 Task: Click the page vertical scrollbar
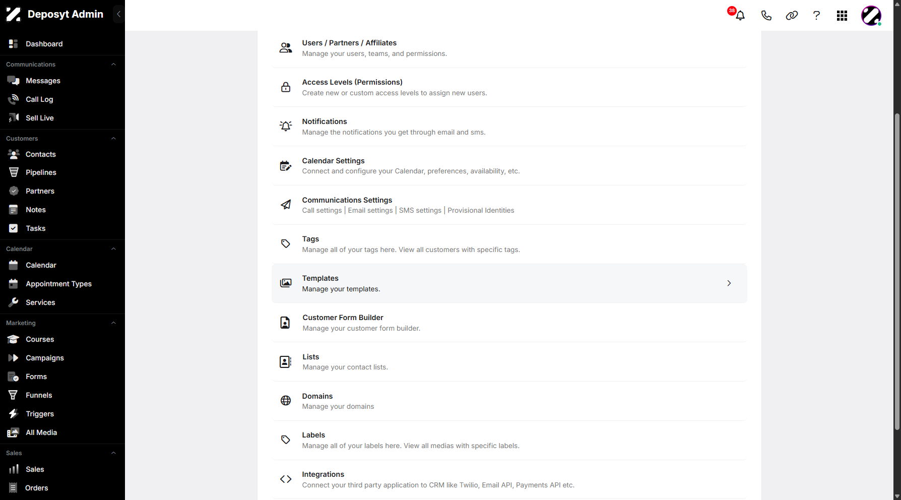pos(897,272)
